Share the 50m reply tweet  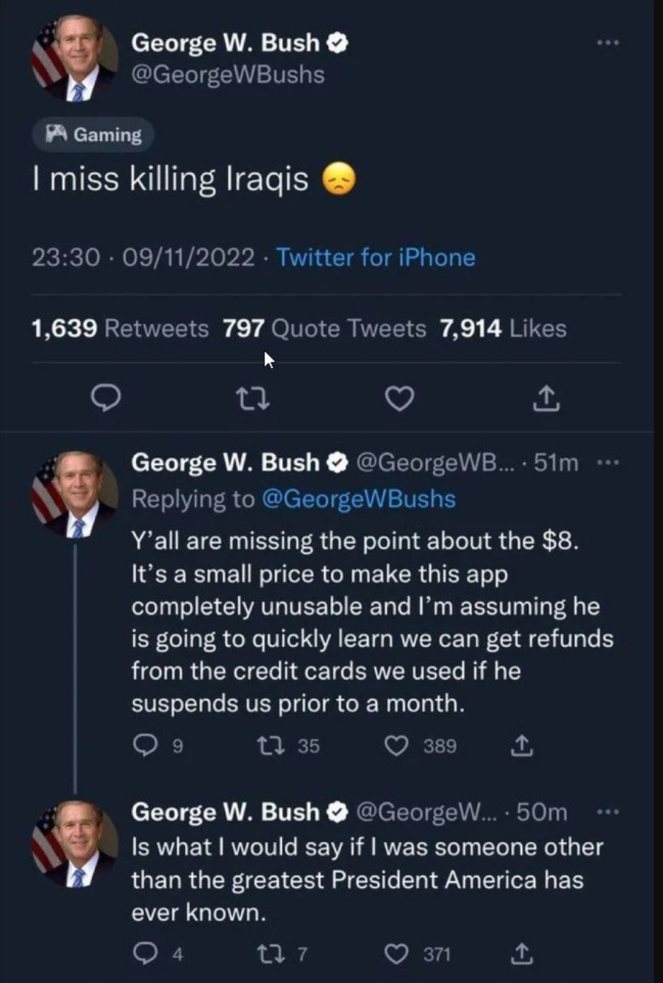(522, 954)
